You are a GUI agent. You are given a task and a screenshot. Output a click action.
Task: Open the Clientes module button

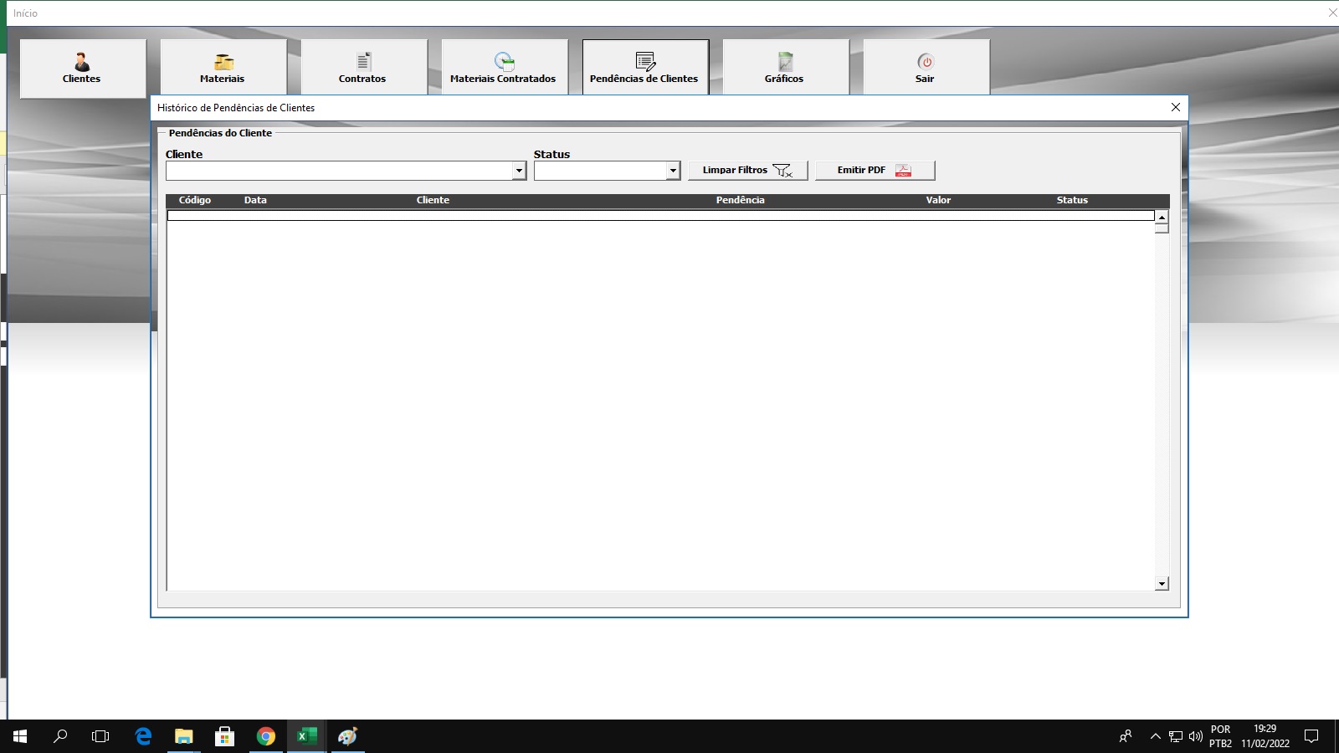tap(82, 69)
